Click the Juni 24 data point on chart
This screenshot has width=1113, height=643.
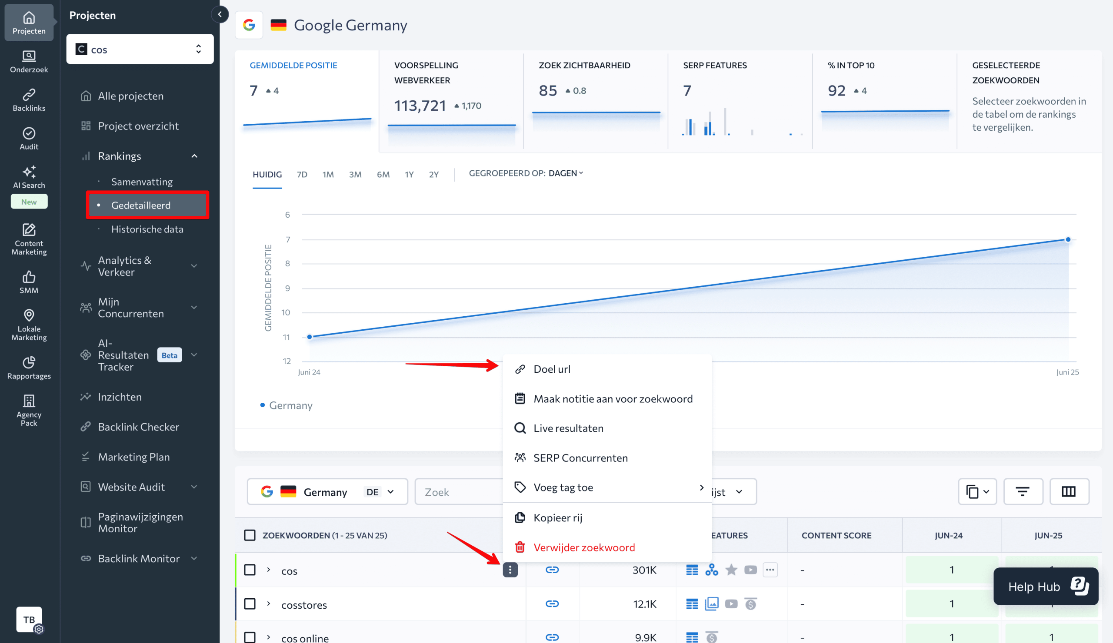coord(310,337)
